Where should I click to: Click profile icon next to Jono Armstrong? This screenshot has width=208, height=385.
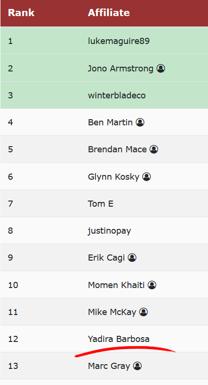click(161, 68)
